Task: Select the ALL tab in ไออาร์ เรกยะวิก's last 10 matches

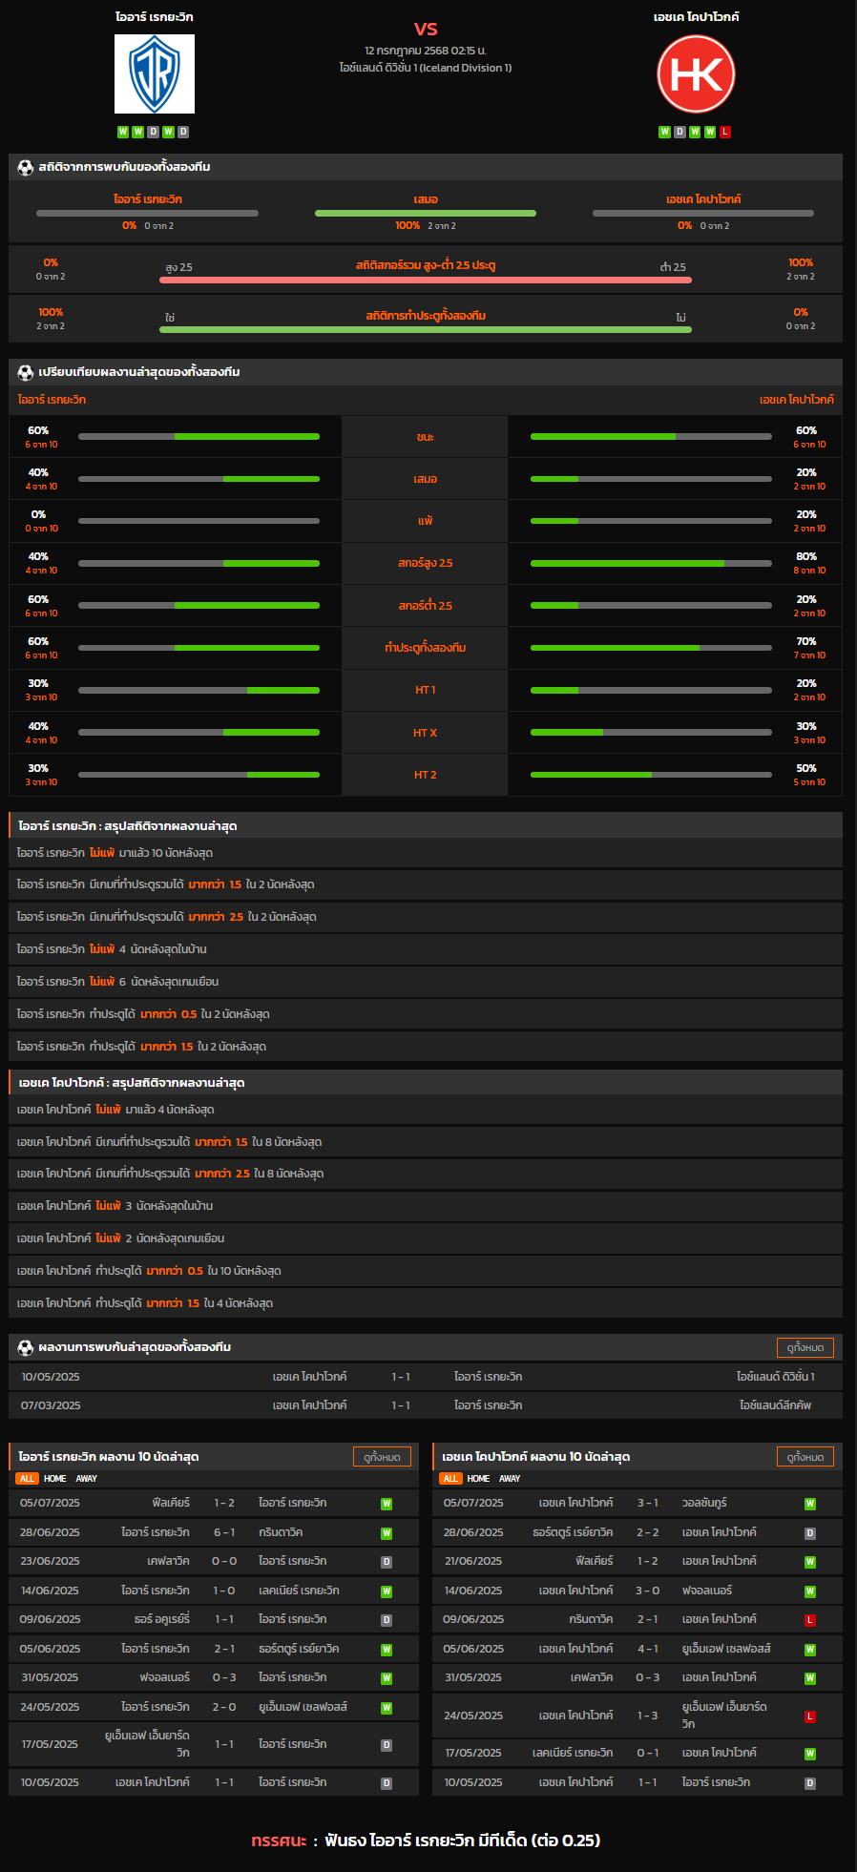Action: [27, 1479]
